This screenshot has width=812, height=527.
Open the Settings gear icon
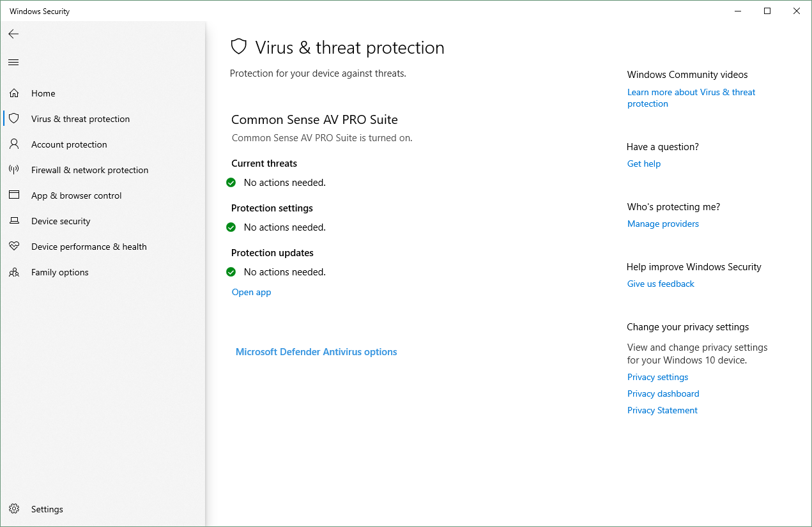pos(14,509)
